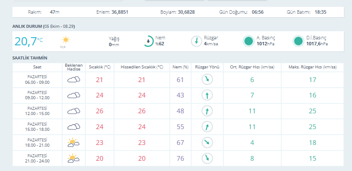The width and height of the screenshot is (352, 171).
Task: Click wind direction arrow for 15.00 - 18.00
Action: [x=207, y=127]
